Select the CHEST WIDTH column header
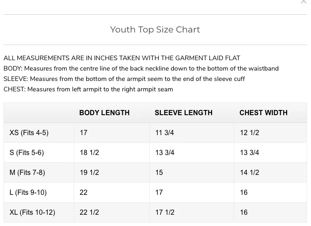Image resolution: width=311 pixels, height=226 pixels. pyautogui.click(x=263, y=113)
